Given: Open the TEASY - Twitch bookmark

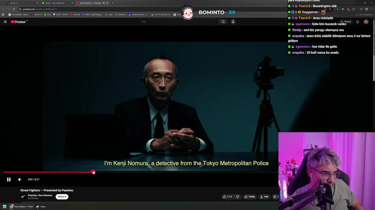Looking at the screenshot, I should 60,14.
